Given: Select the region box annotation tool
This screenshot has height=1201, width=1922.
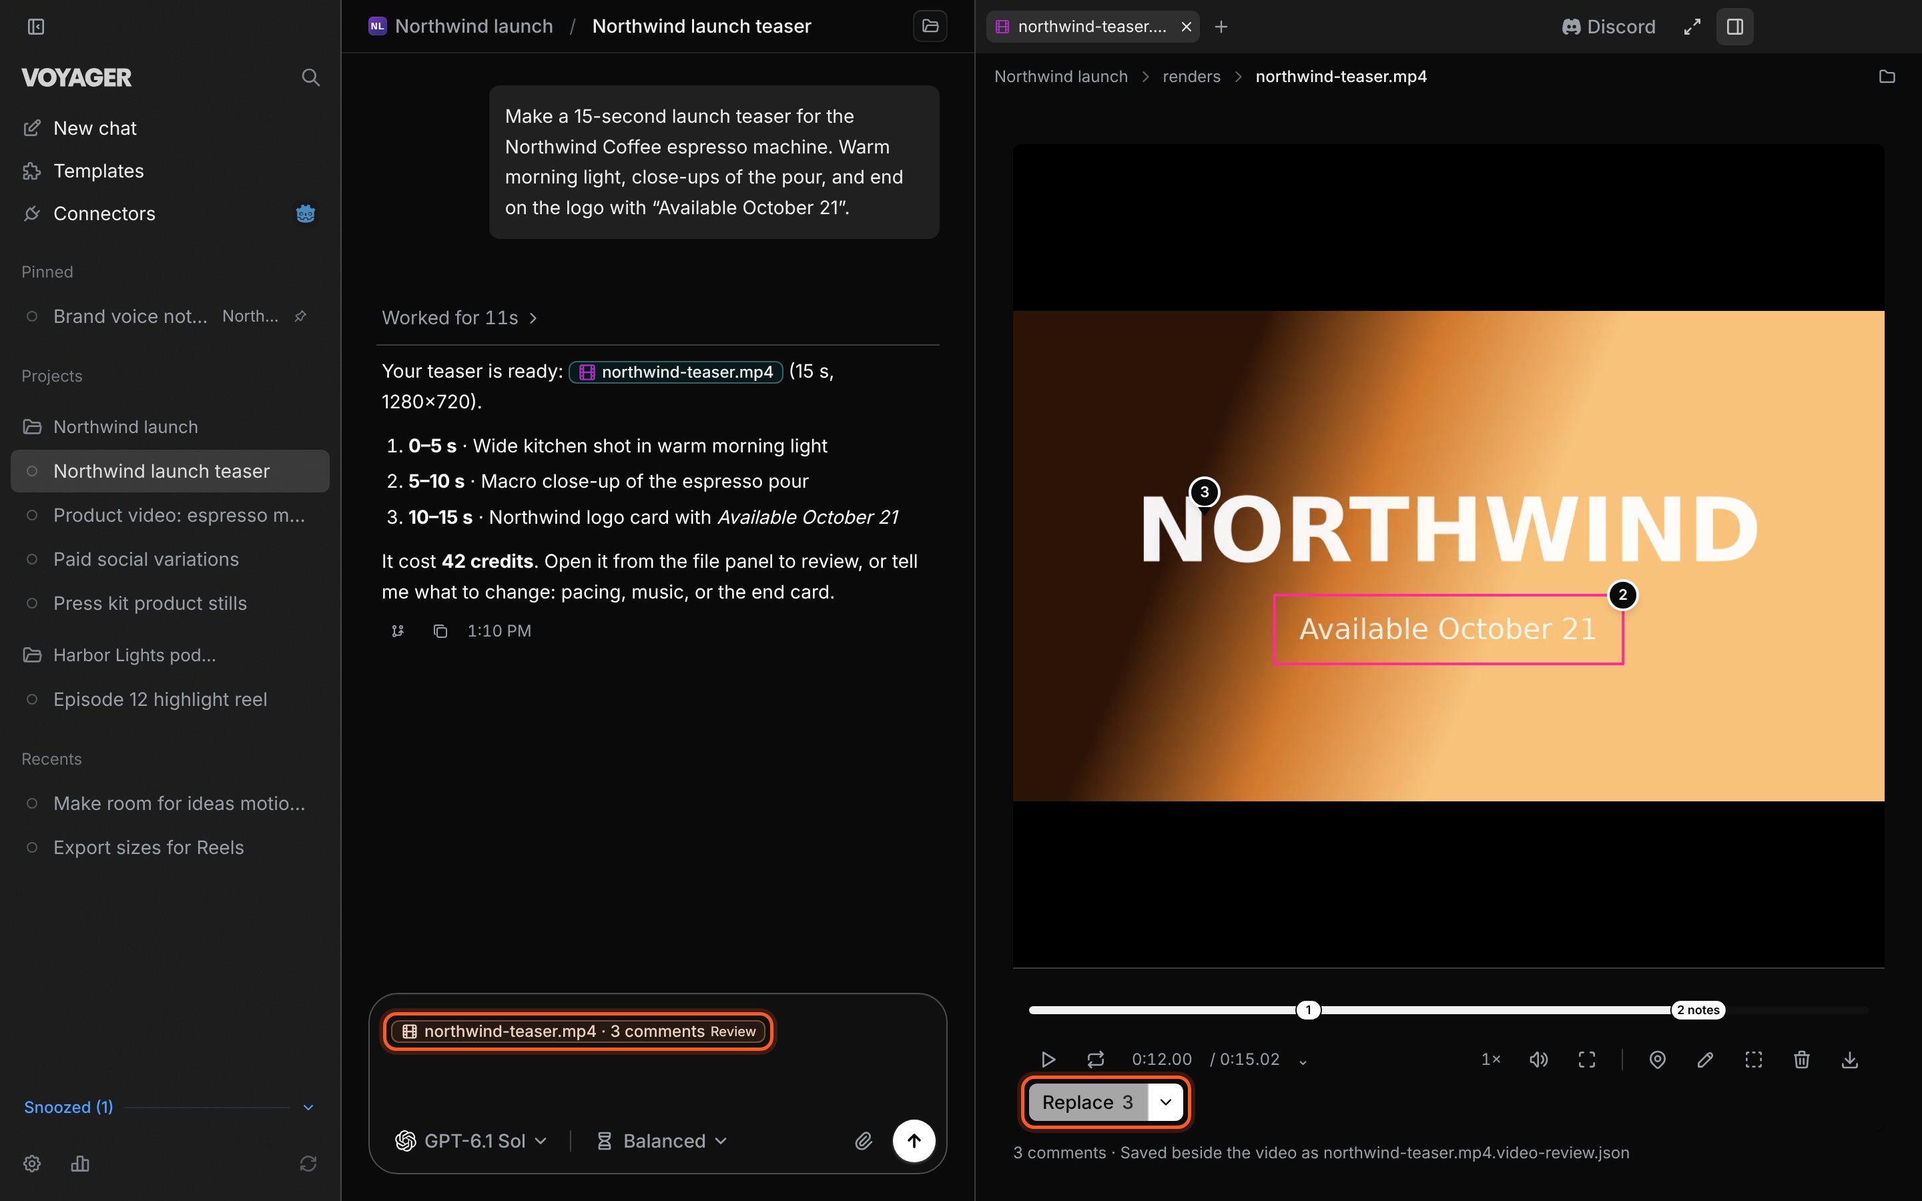Looking at the screenshot, I should 1754,1059.
